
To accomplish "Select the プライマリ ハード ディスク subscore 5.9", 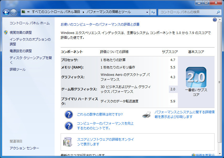I will coord(173,101).
